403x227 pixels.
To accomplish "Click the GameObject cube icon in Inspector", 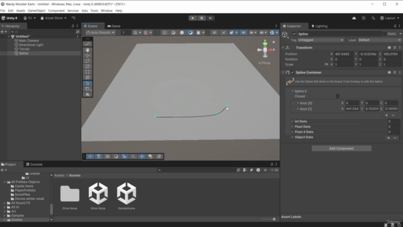I will point(285,35).
